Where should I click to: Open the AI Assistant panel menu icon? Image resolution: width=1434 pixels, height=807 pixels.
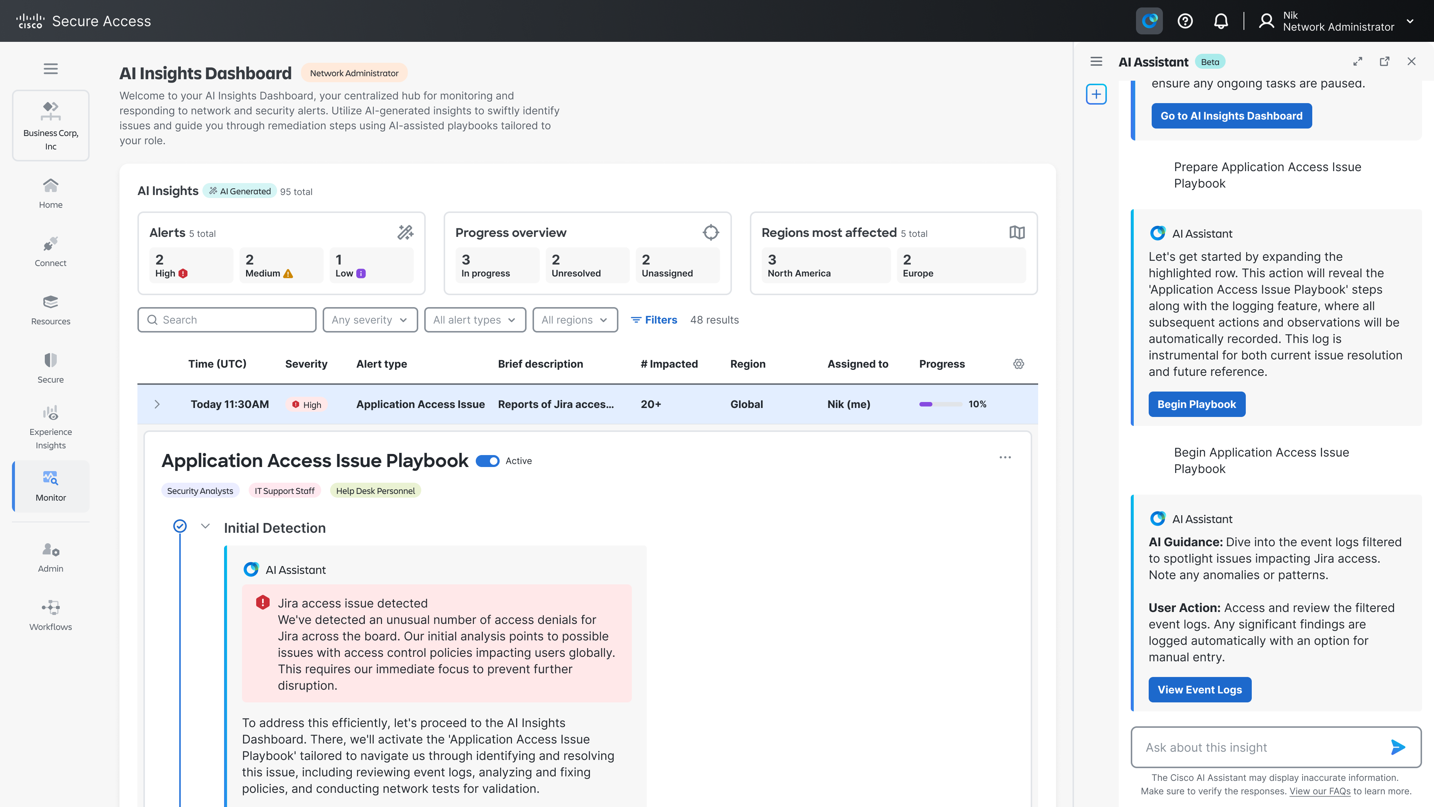(x=1096, y=62)
